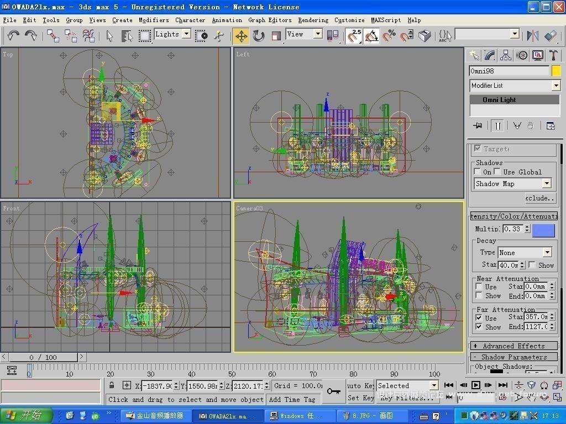Open the Create panel tab
This screenshot has width=566, height=424.
point(474,55)
